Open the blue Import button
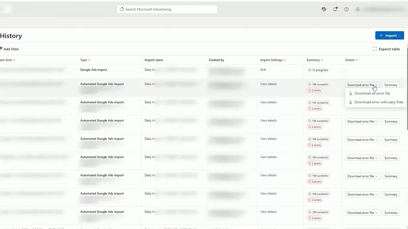408x229 pixels. [x=390, y=35]
